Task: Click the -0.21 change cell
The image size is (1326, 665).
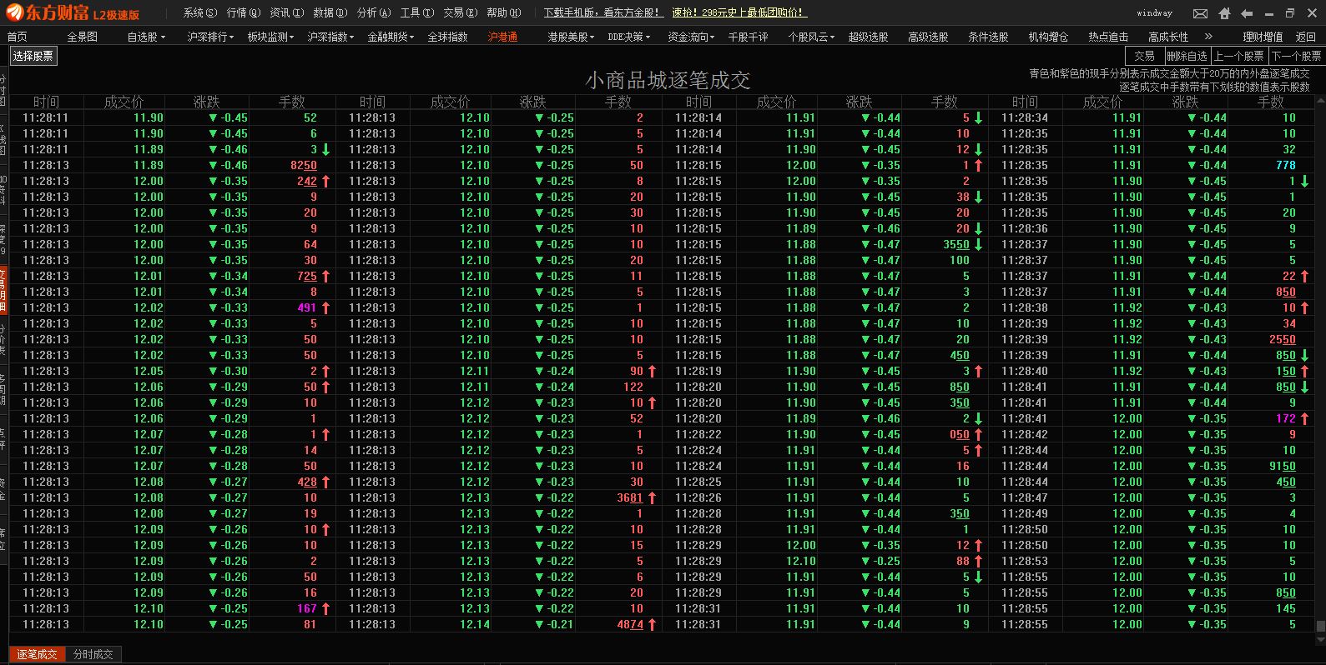Action: coord(554,624)
